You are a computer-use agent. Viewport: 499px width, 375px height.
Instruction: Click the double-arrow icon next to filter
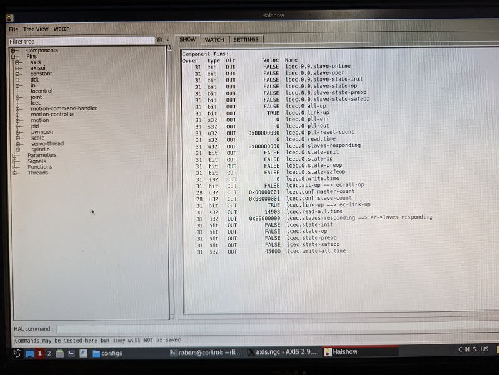(168, 40)
